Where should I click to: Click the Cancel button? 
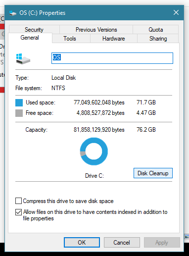click(x=122, y=242)
